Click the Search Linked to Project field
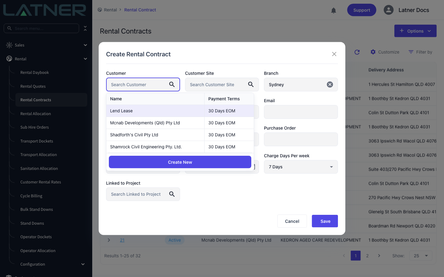 (x=143, y=194)
